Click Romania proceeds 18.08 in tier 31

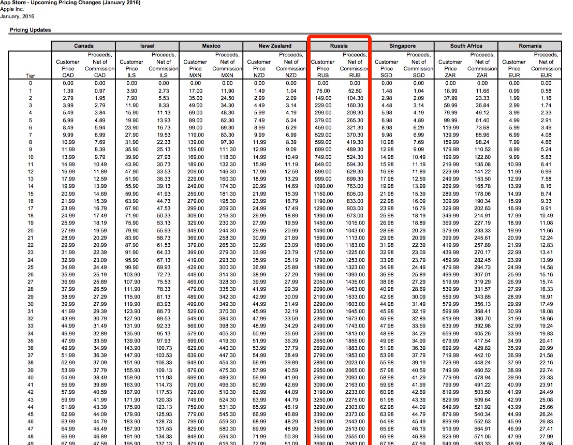(546, 311)
